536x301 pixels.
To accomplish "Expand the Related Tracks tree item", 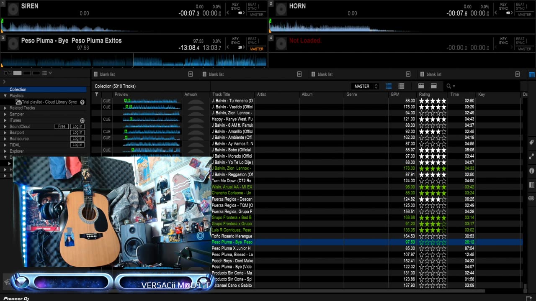I will [5, 108].
